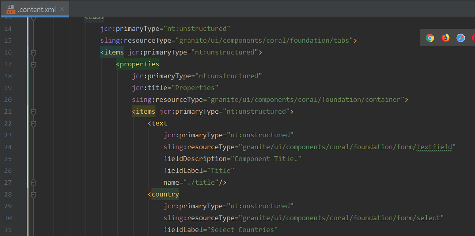
Task: Collapse the properties fold at line 17
Action: 33,65
